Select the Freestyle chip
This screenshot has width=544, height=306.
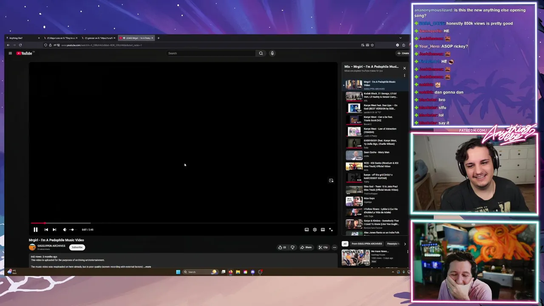tap(392, 244)
